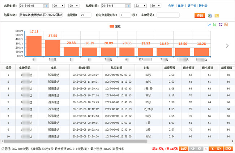
Task: Click the 37.55 bar in chart
Action: (x=53, y=48)
